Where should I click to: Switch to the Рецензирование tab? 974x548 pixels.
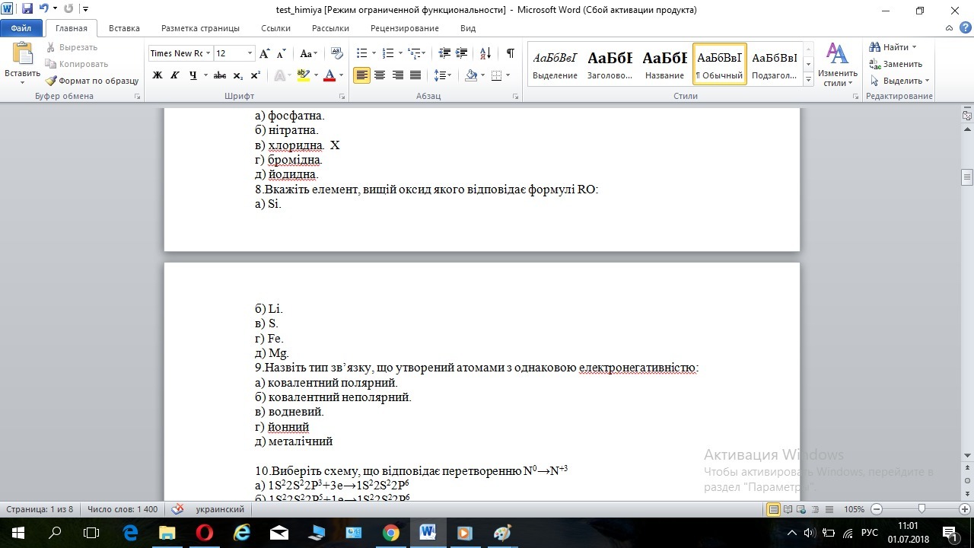click(x=404, y=28)
